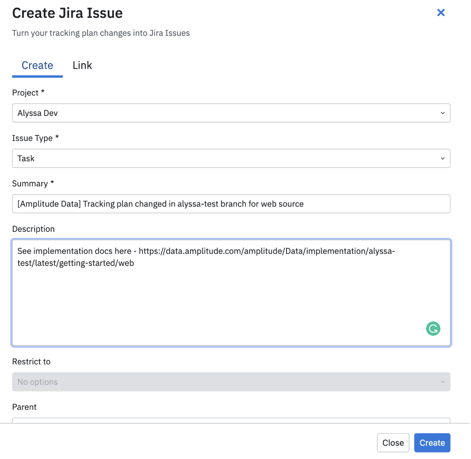Click the tracking plan changes subtitle text

click(x=101, y=33)
